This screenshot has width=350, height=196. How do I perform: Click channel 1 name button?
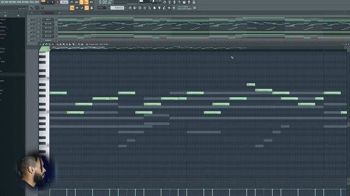pyautogui.click(x=48, y=20)
